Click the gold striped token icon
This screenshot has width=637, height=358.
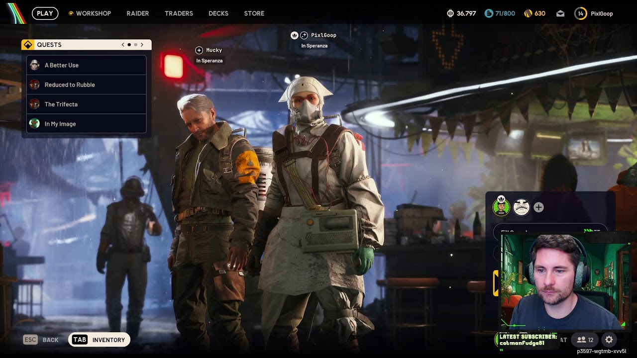pyautogui.click(x=528, y=13)
